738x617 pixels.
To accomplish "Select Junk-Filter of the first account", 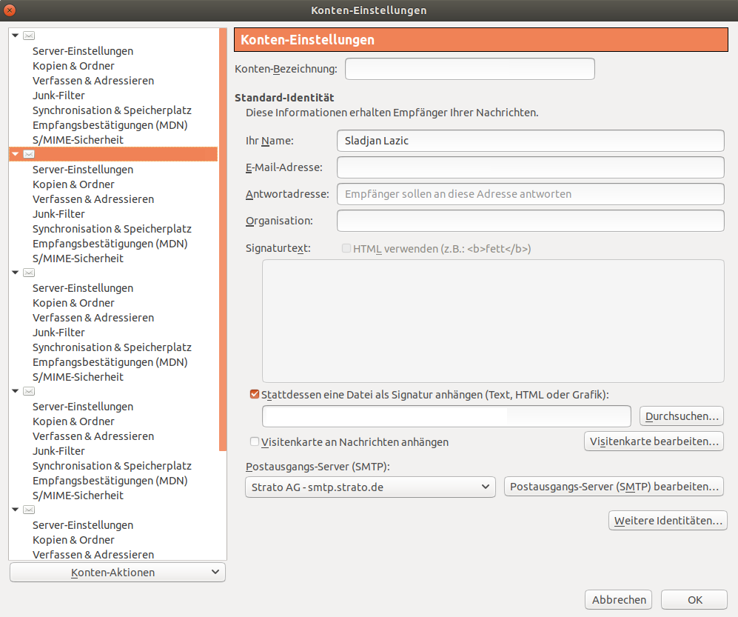I will click(58, 96).
